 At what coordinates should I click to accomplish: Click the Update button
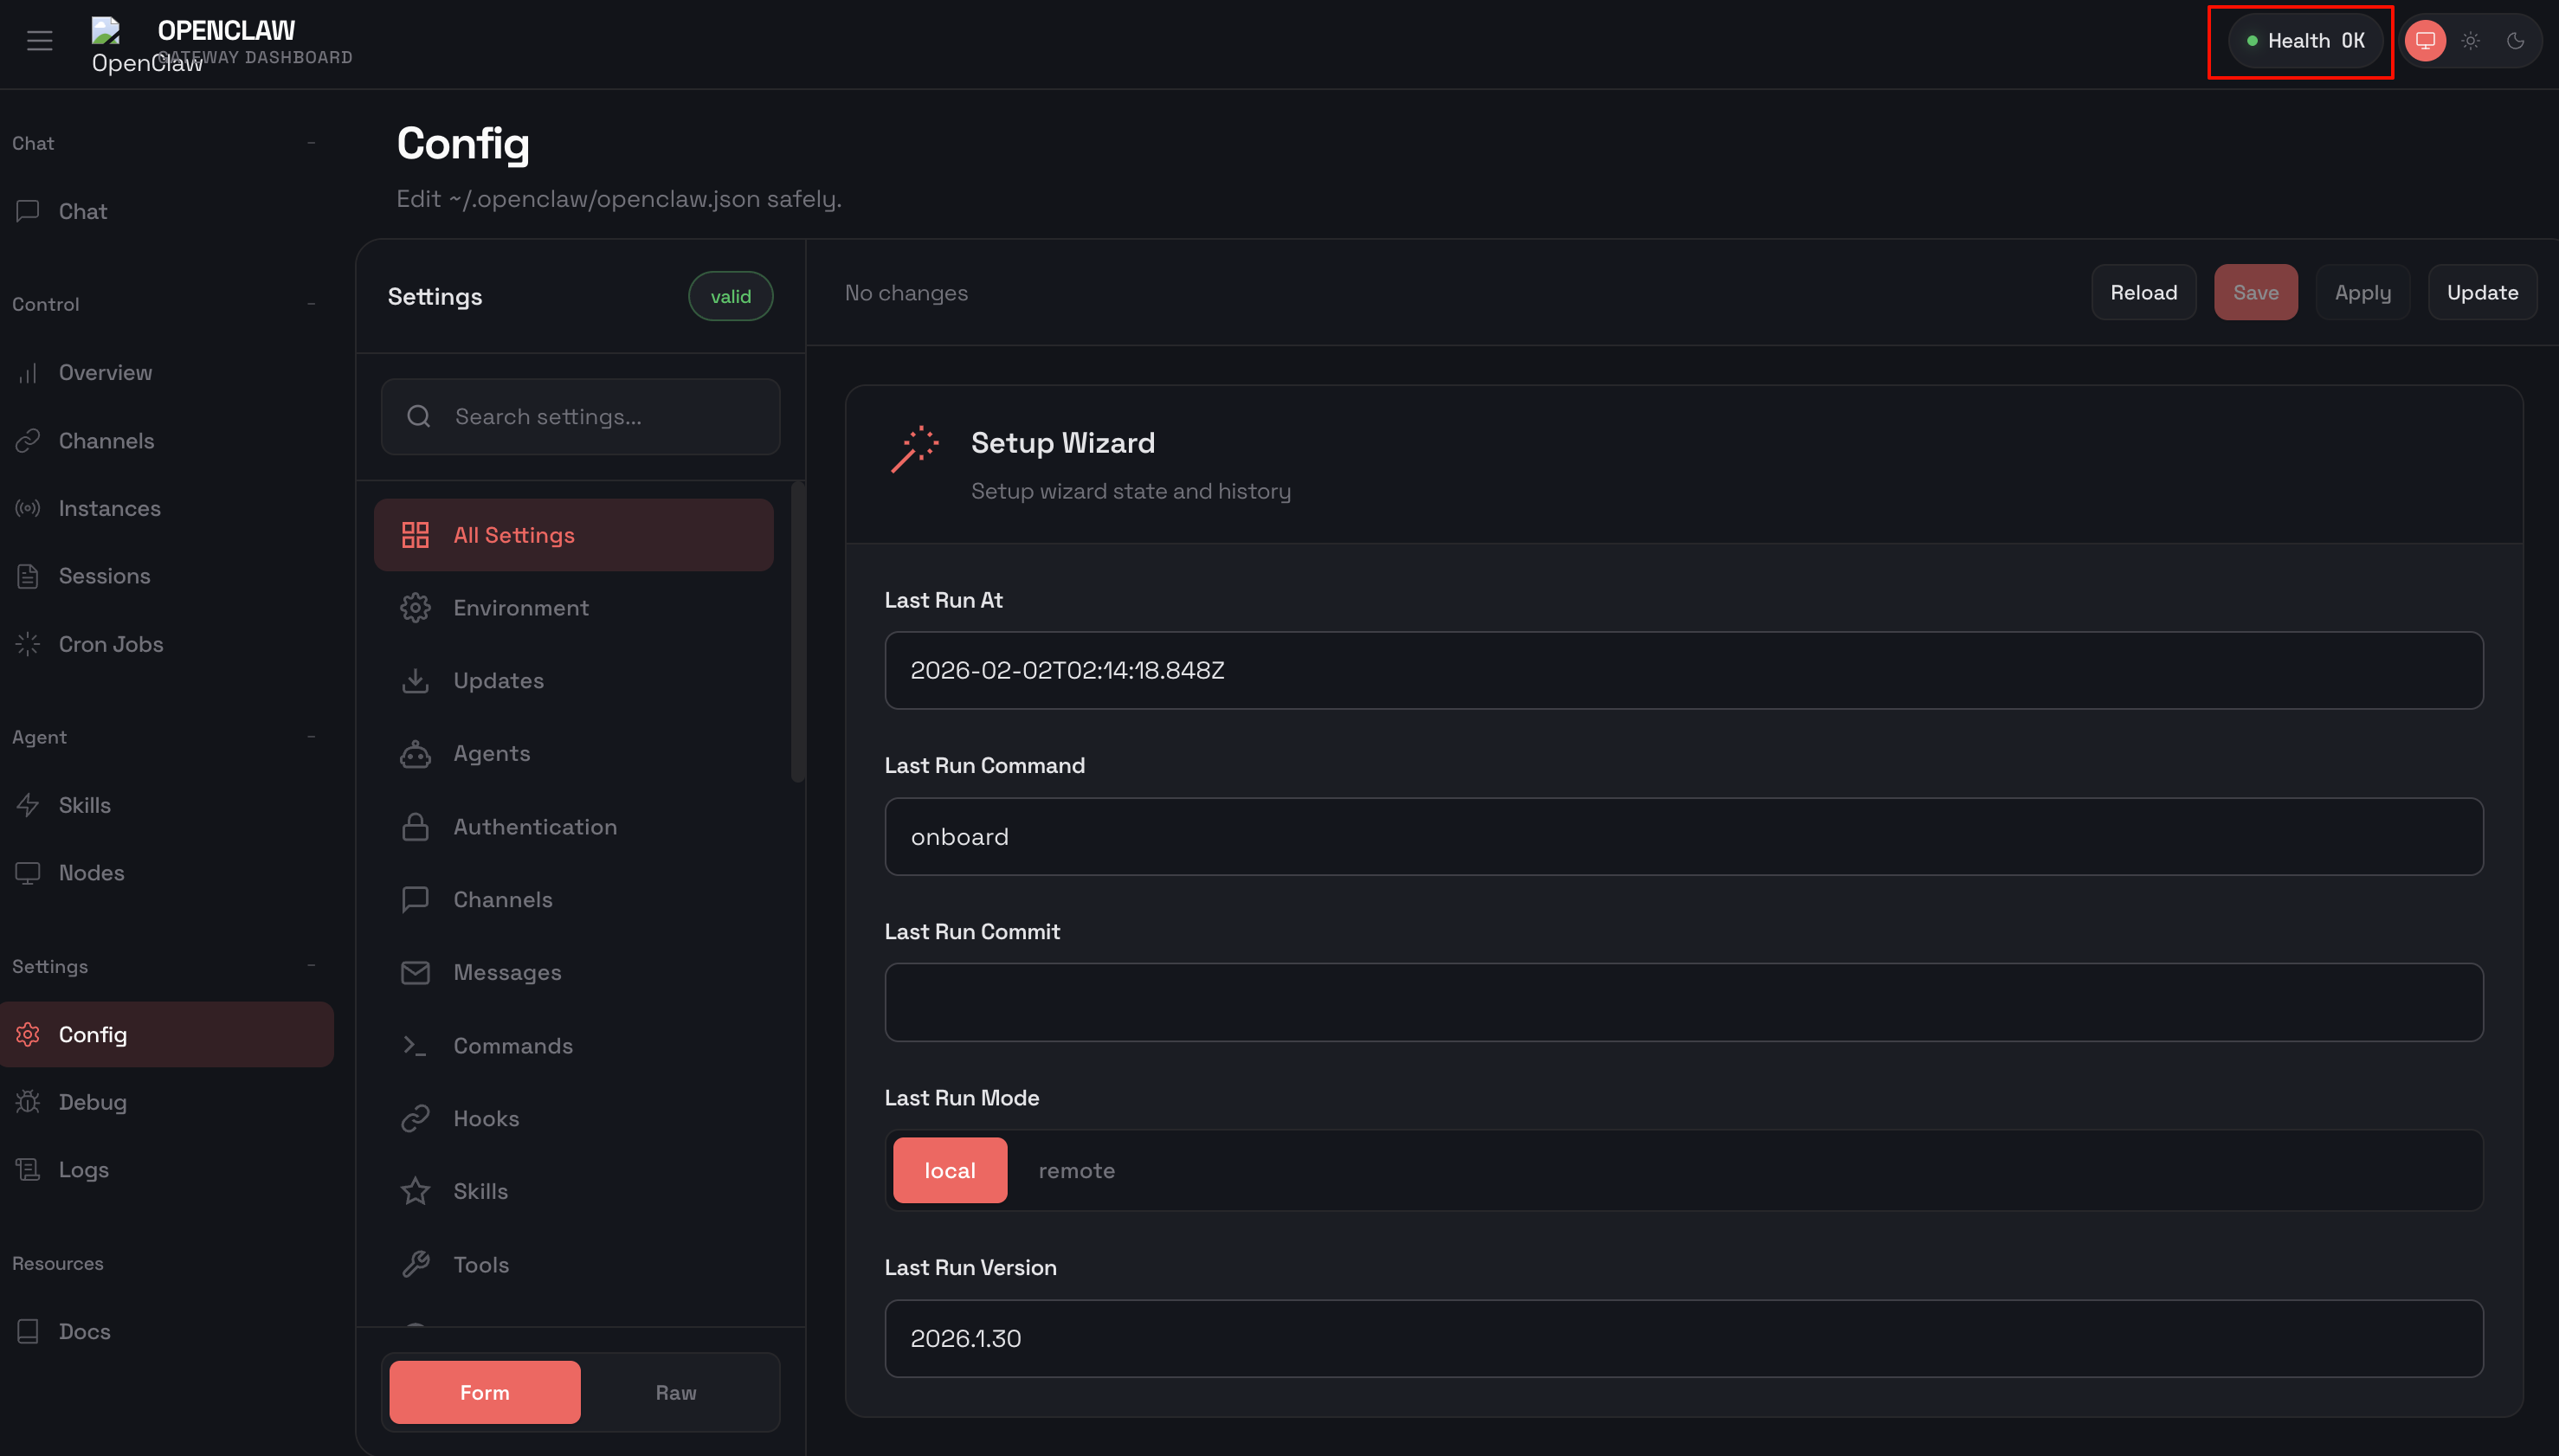(2481, 292)
